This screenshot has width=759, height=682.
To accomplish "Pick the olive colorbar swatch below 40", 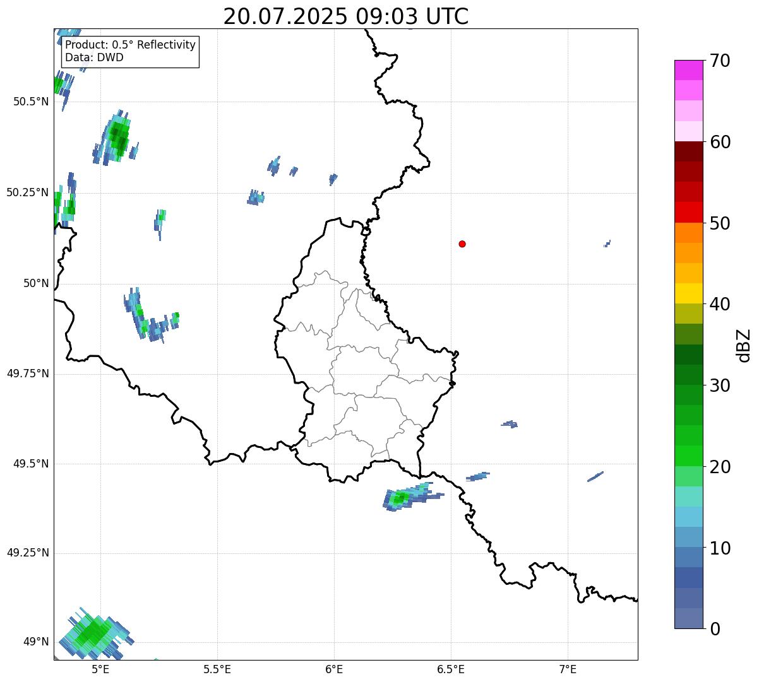I will 689,314.
